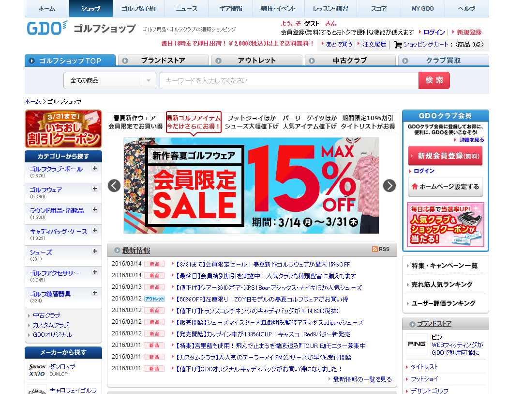Open レッスン・練習 menu item
This screenshot has width=509, height=394.
(330, 8)
